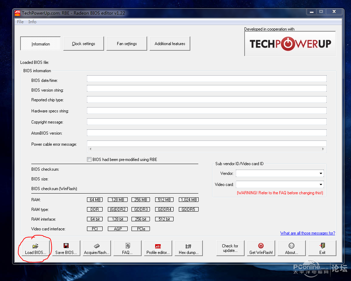
Task: Open the Info menu
Action: (32, 22)
